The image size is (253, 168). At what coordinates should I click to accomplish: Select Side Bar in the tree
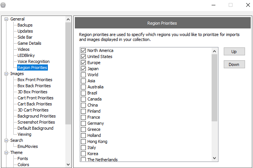click(x=25, y=37)
